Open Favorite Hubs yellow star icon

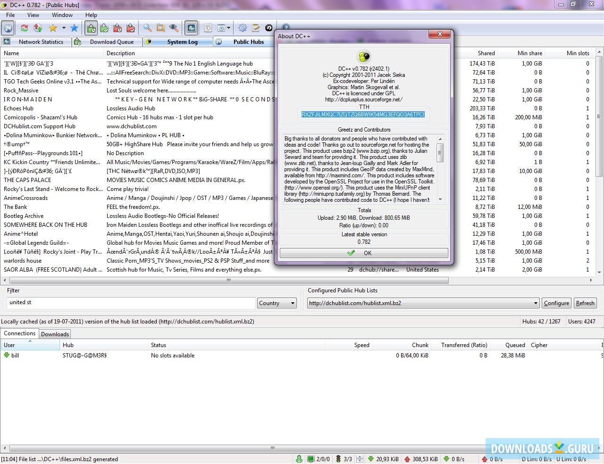53,28
